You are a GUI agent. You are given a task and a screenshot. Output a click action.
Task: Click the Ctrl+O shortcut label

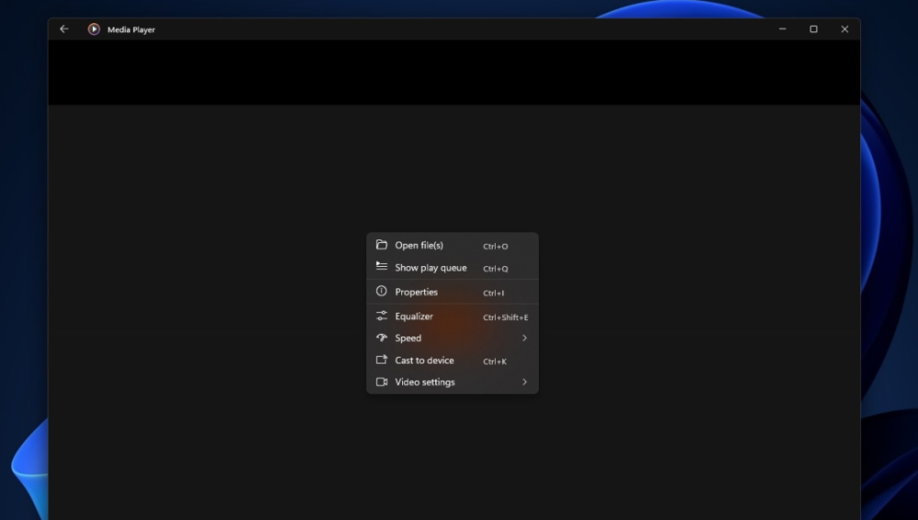[x=496, y=247]
